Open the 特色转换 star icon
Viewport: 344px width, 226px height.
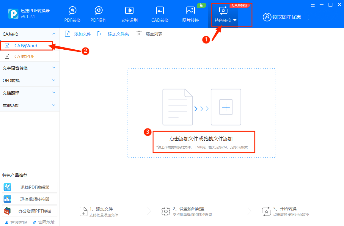(x=223, y=10)
